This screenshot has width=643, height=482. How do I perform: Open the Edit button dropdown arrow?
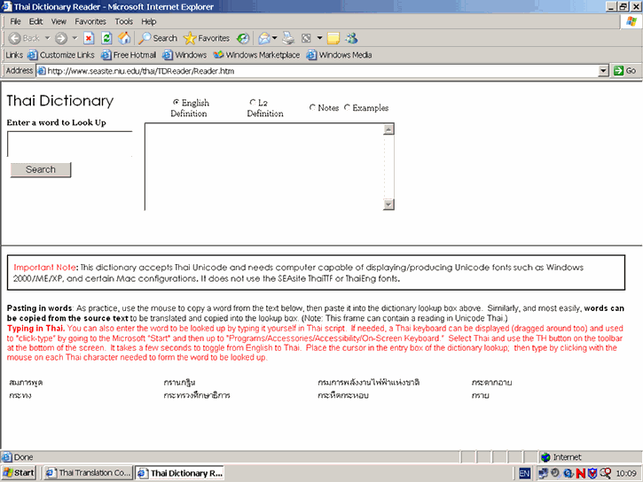(x=319, y=38)
